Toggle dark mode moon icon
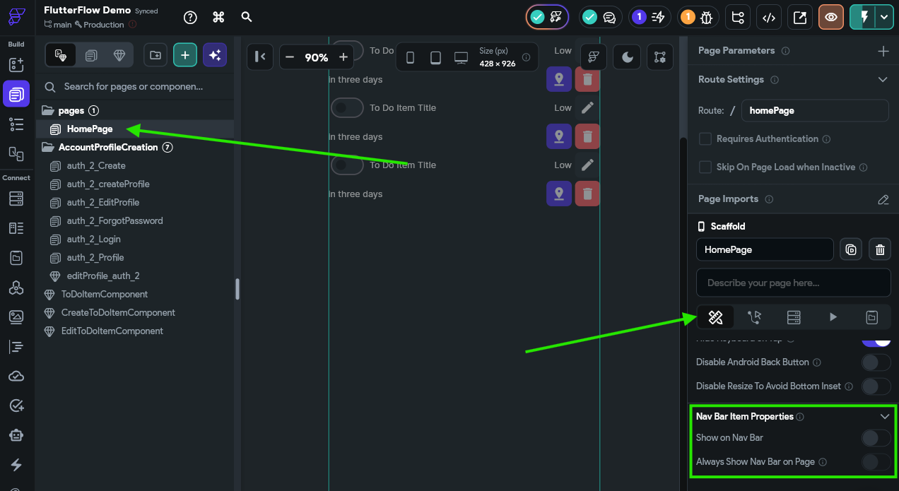 click(x=628, y=57)
